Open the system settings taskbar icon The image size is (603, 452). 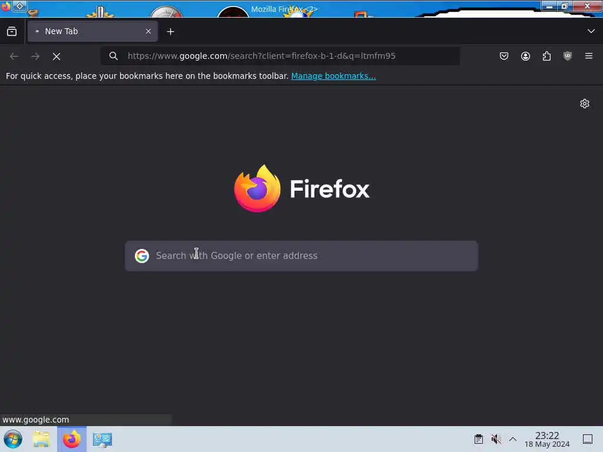point(102,440)
